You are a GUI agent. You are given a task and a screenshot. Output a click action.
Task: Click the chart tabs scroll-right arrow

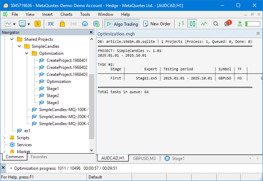257,158
